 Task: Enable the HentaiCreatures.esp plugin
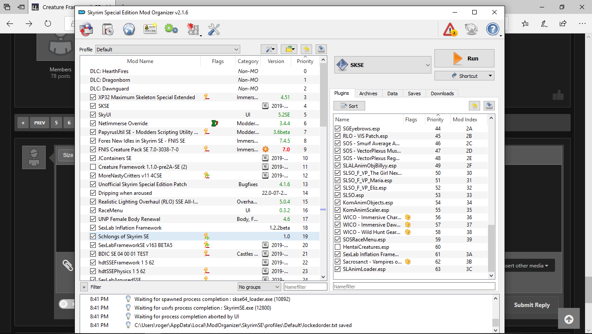point(337,247)
